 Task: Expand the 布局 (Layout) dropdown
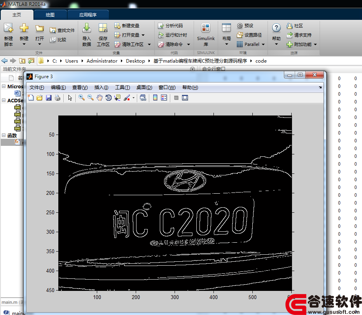point(226,44)
